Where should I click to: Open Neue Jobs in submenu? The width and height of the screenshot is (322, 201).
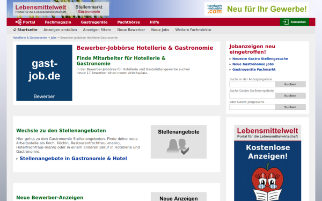160,29
